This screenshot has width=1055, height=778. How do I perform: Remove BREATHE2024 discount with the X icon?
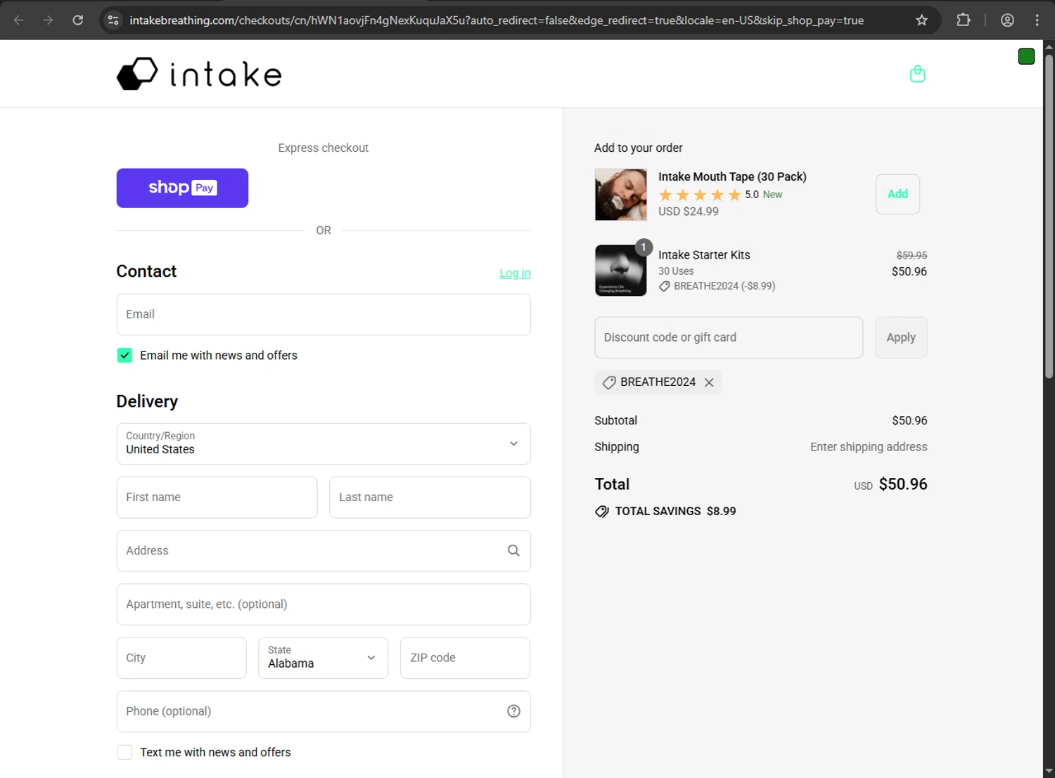pyautogui.click(x=709, y=382)
